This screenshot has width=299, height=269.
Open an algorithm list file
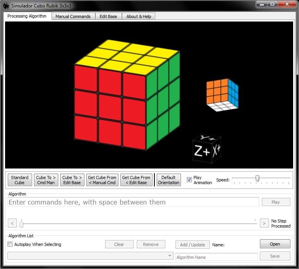tap(275, 244)
